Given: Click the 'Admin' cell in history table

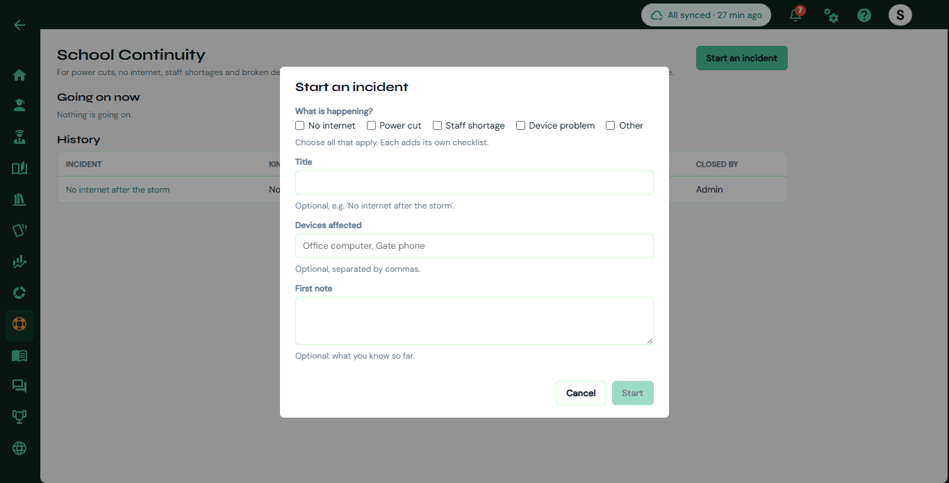Looking at the screenshot, I should (709, 190).
